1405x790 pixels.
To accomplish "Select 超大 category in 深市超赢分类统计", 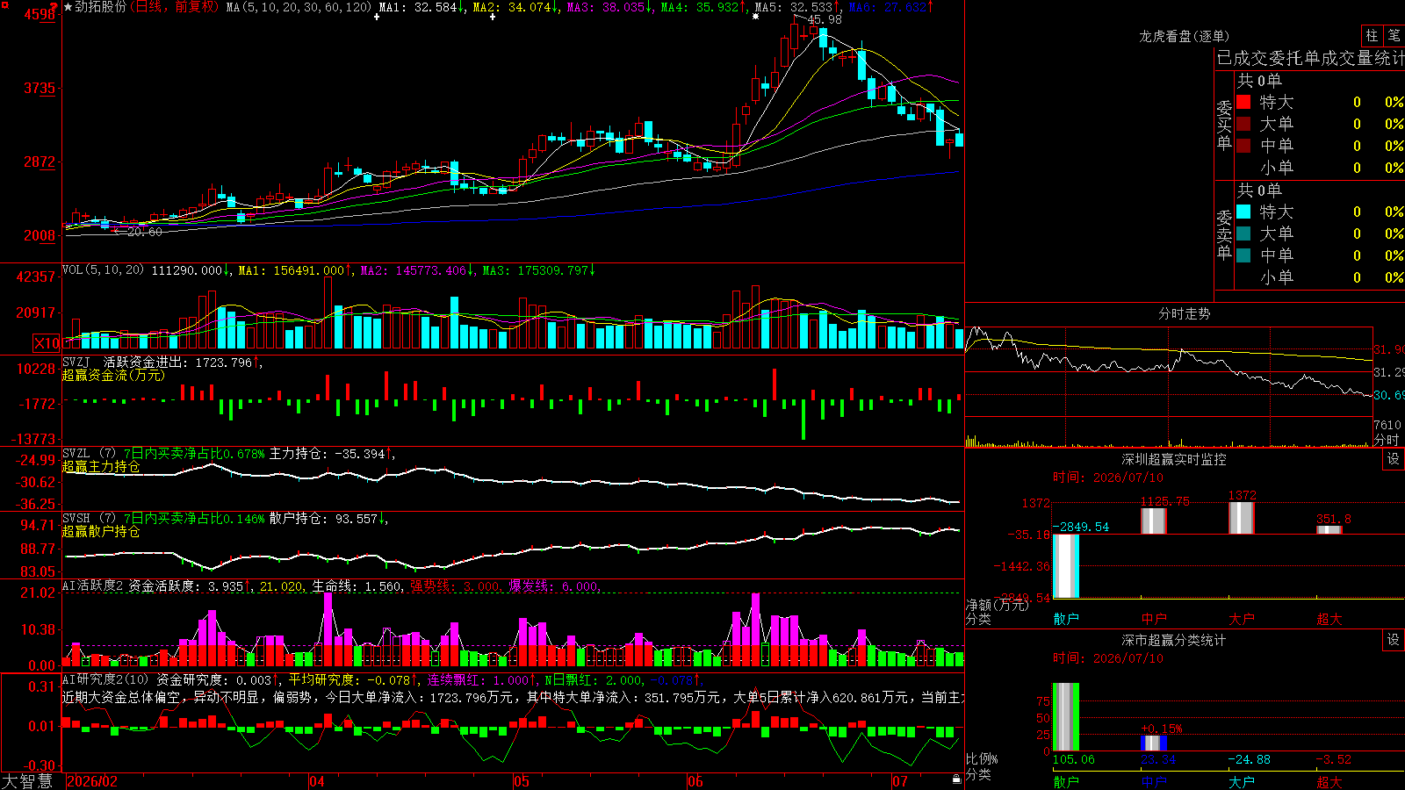I will pos(1329,781).
